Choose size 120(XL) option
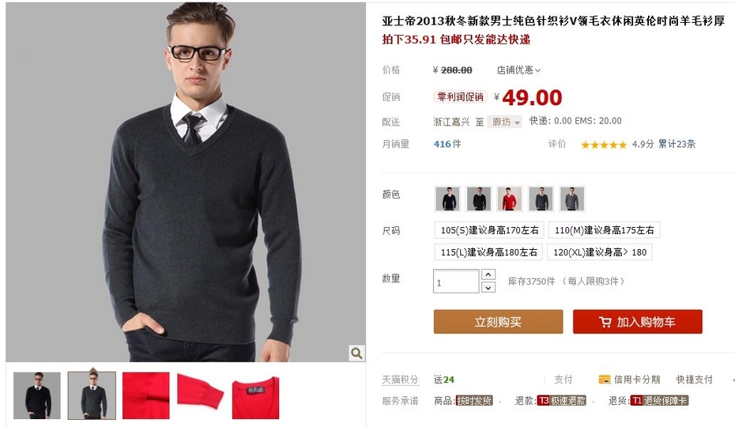 pos(600,252)
